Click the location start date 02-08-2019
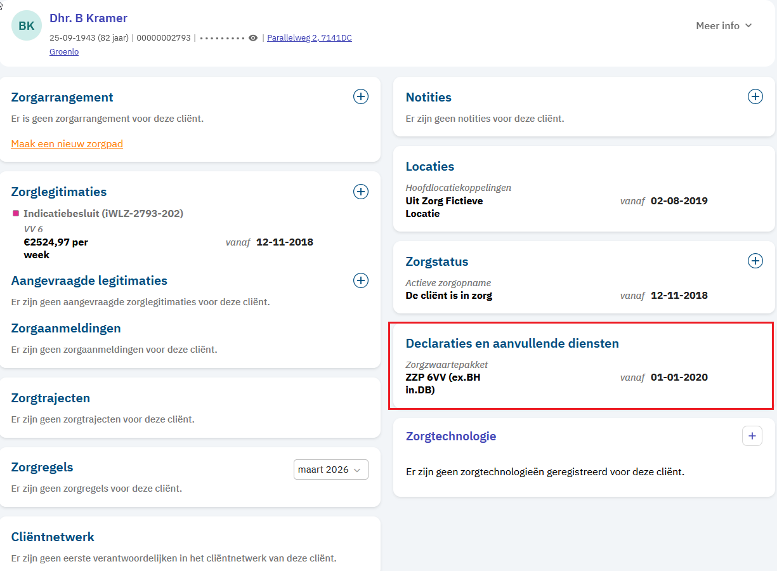 click(679, 200)
